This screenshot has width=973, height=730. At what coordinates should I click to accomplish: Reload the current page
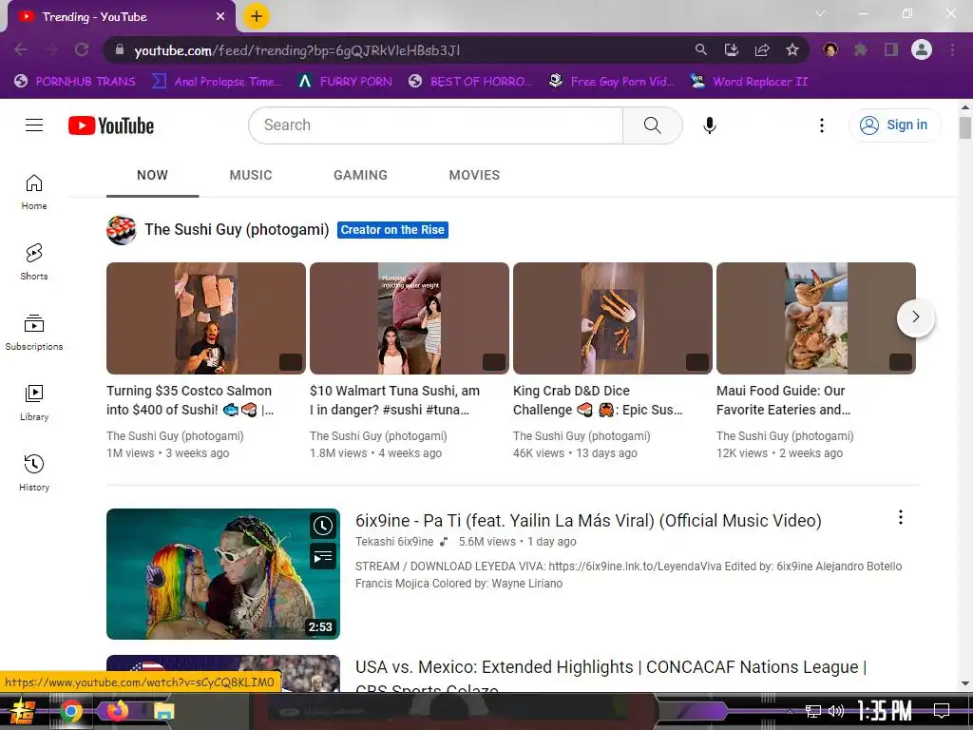pyautogui.click(x=82, y=49)
